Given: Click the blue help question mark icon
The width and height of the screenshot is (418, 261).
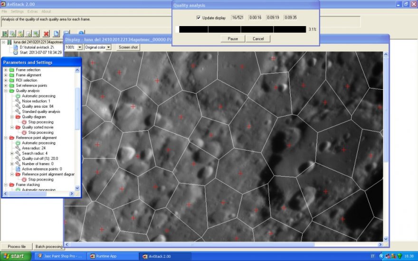Looking at the screenshot, I should click(81, 33).
